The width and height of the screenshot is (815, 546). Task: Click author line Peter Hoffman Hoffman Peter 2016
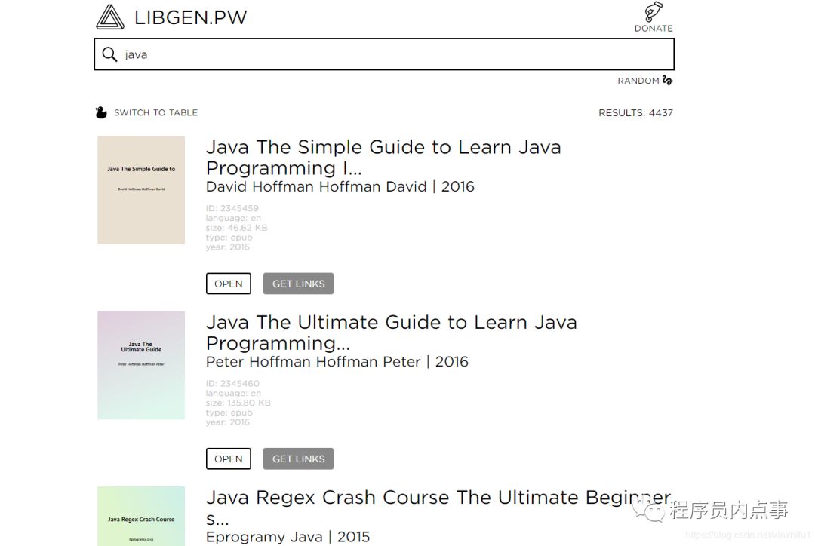(x=337, y=361)
